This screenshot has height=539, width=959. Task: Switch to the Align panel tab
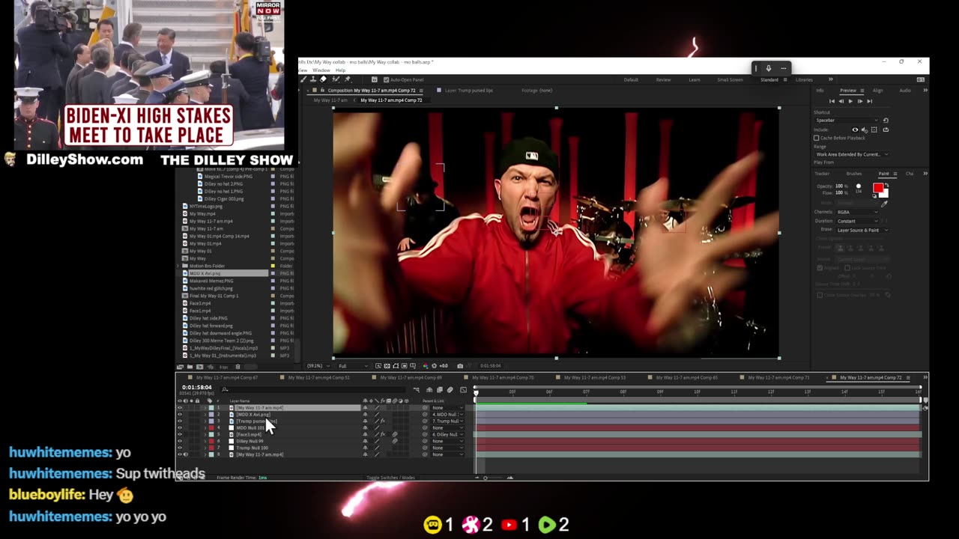pos(878,91)
